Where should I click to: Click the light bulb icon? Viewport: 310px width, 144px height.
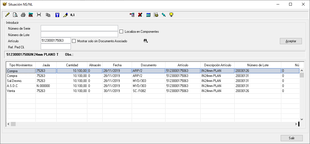(x=171, y=15)
